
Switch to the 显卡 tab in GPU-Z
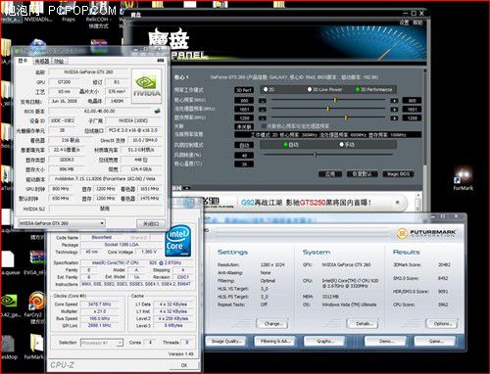point(23,61)
